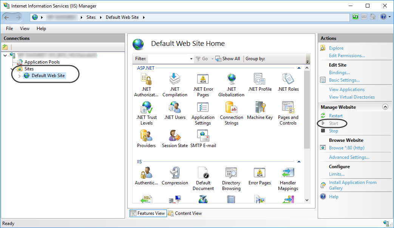Click Explore in Actions pane
The height and width of the screenshot is (228, 394).
[336, 48]
